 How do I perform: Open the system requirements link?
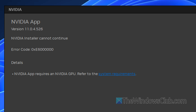pyautogui.click(x=117, y=74)
